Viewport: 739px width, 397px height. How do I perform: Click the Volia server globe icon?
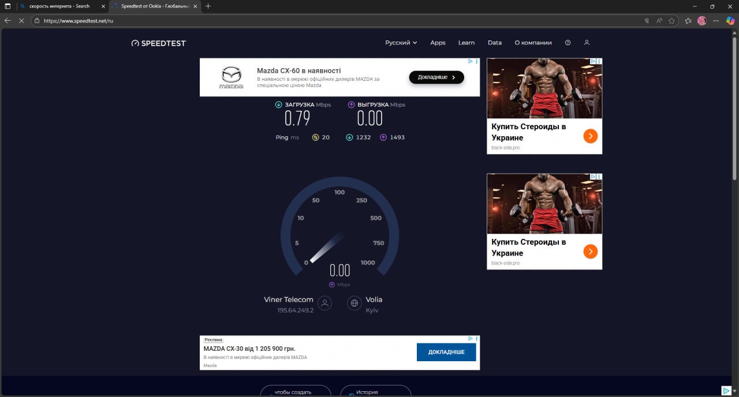(354, 304)
